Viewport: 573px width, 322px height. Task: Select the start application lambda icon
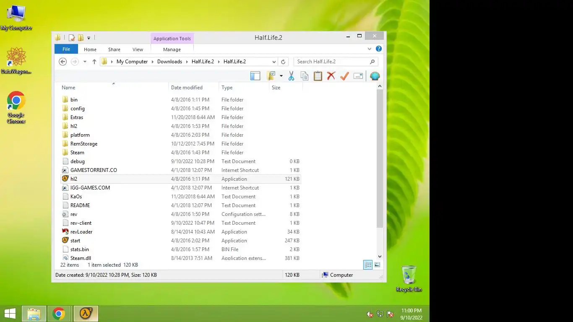pyautogui.click(x=65, y=240)
